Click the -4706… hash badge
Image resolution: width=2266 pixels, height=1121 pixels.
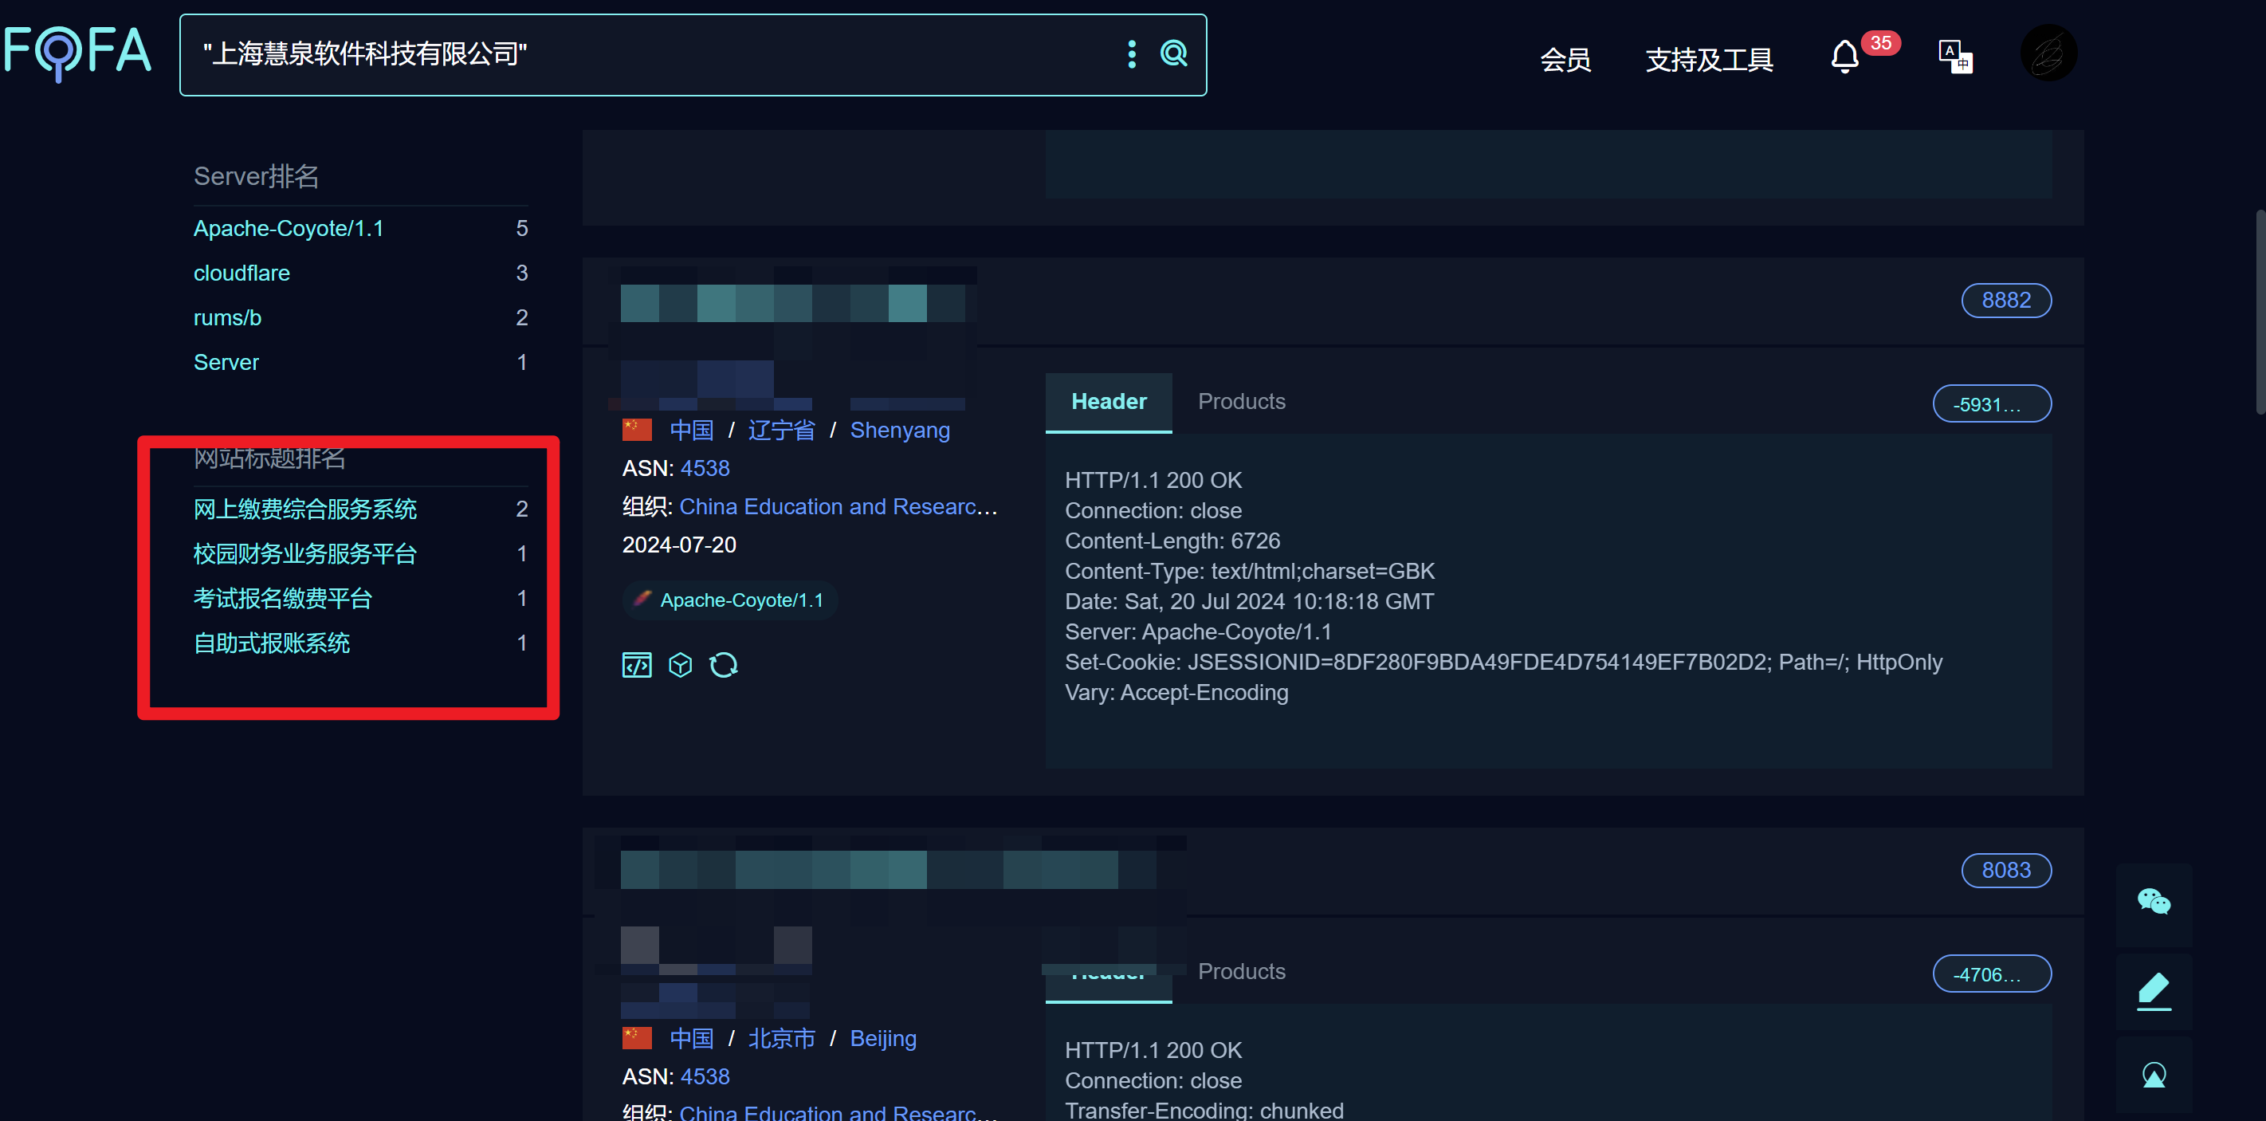tap(1992, 974)
